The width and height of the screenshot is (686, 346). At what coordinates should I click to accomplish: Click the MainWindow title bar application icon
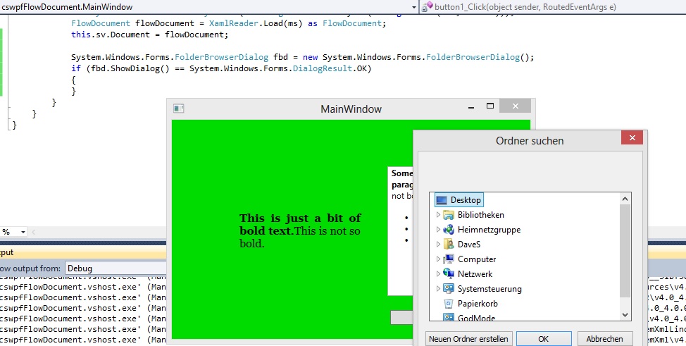[x=179, y=109]
